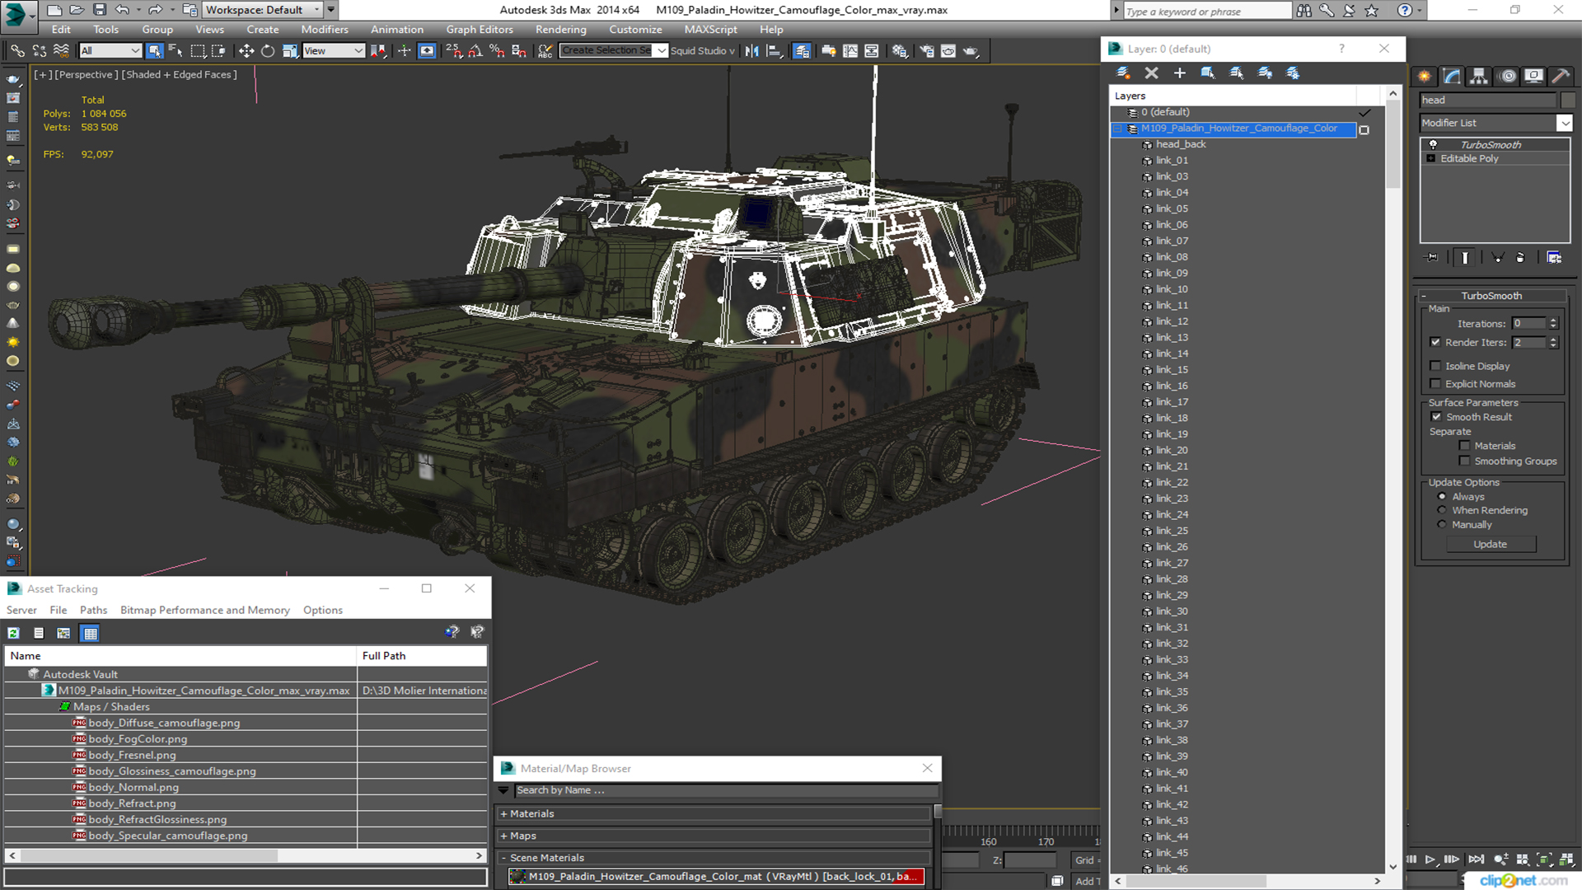Open the Material Editor icon
1582x890 pixels.
(900, 51)
